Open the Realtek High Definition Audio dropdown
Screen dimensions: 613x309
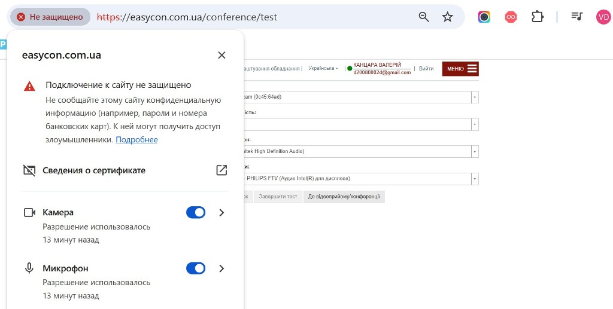click(475, 151)
